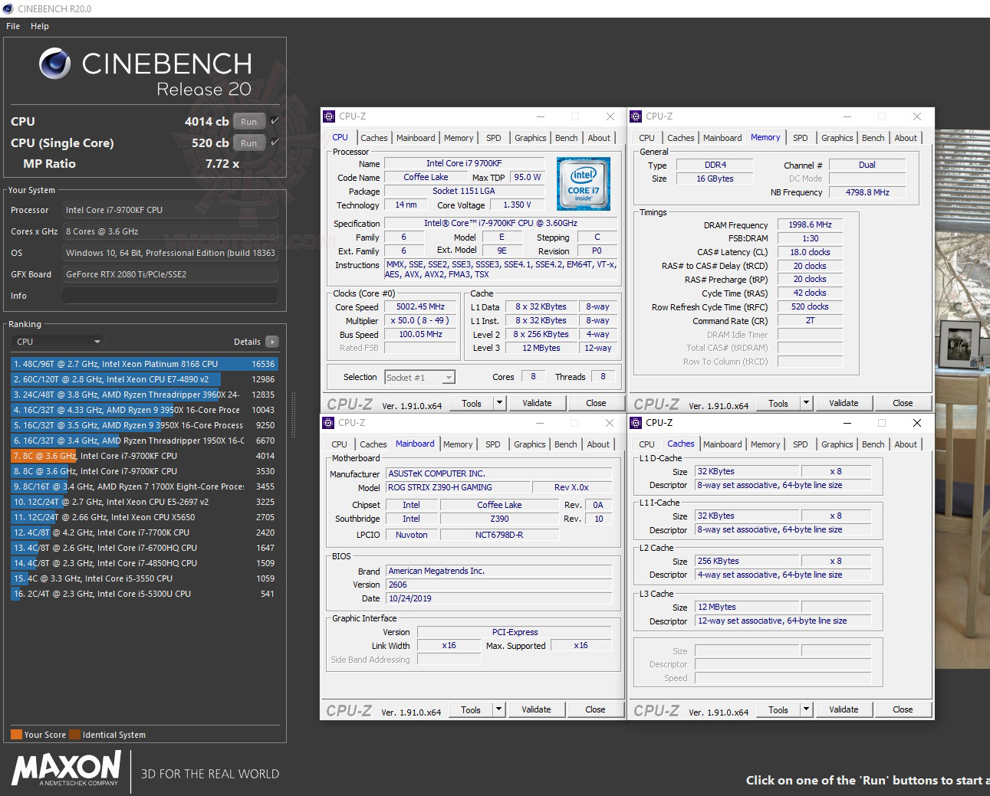This screenshot has height=796, width=990.
Task: Click the Your Score orange legend swatch
Action: (16, 734)
